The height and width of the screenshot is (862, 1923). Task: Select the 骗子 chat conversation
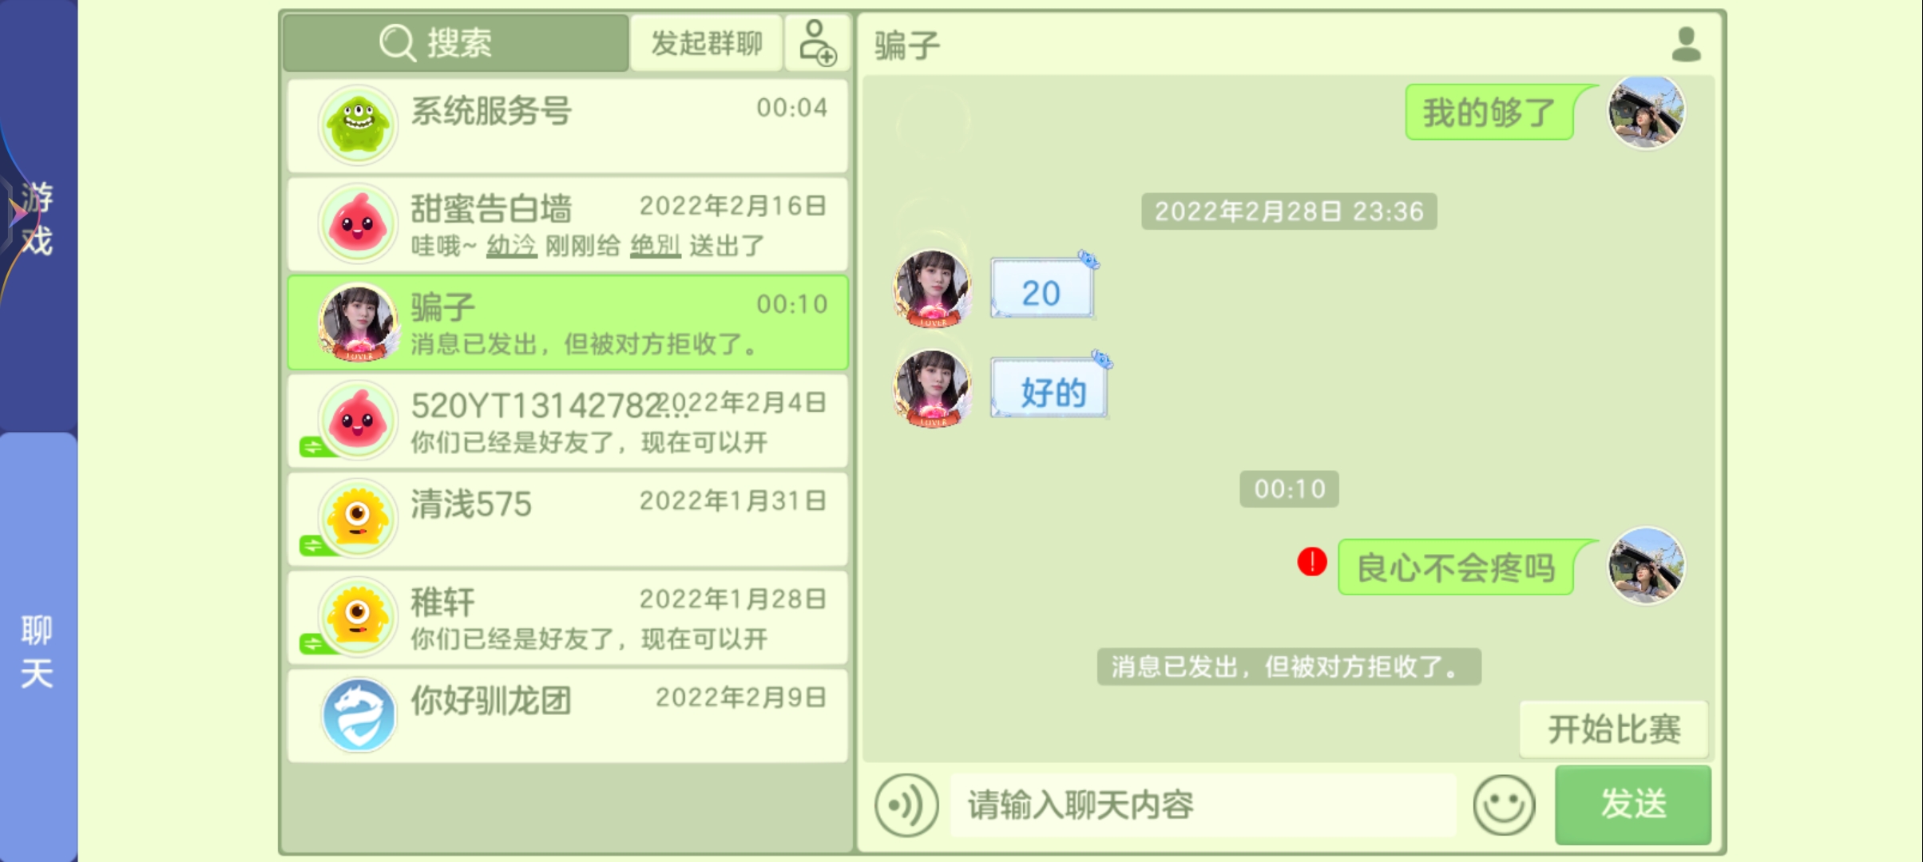[567, 322]
